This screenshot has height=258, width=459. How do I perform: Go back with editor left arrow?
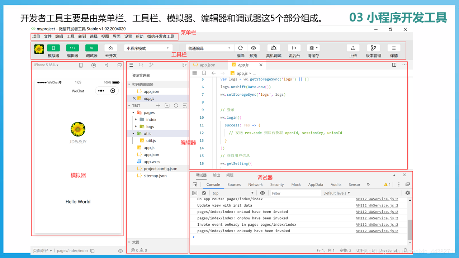point(214,73)
